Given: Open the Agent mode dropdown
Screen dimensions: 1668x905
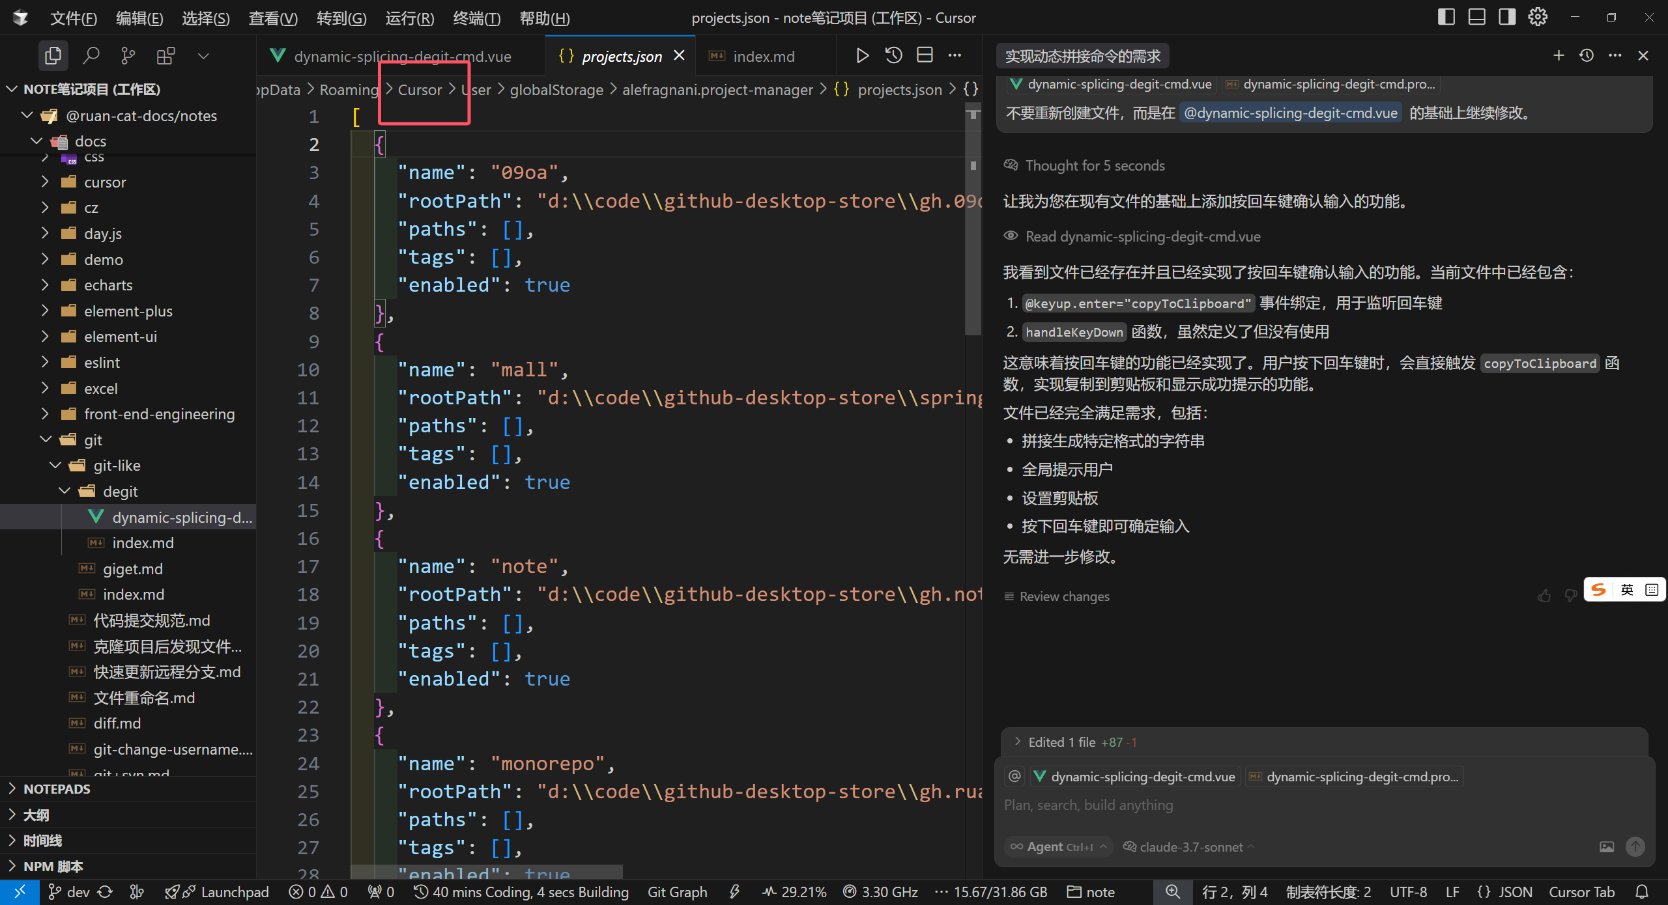Looking at the screenshot, I should click(1058, 846).
